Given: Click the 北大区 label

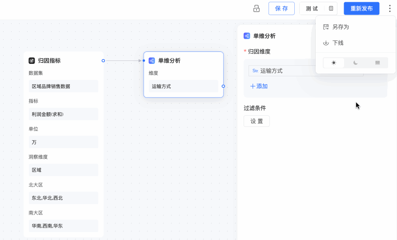Looking at the screenshot, I should point(36,185).
